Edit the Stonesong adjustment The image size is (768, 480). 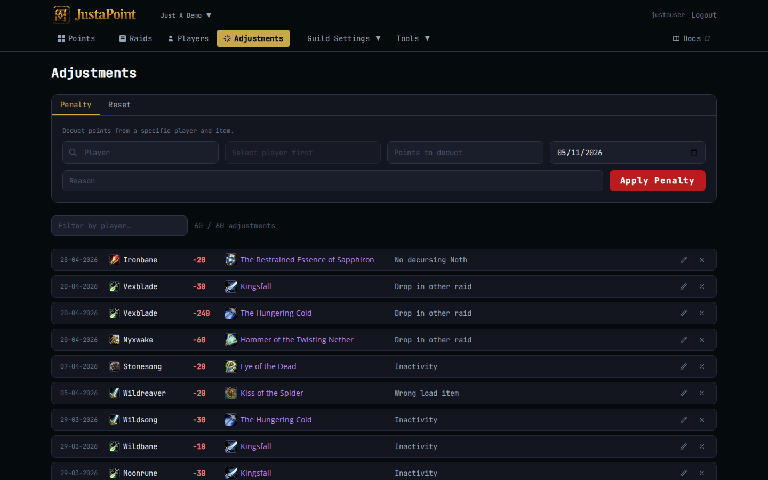(x=684, y=366)
